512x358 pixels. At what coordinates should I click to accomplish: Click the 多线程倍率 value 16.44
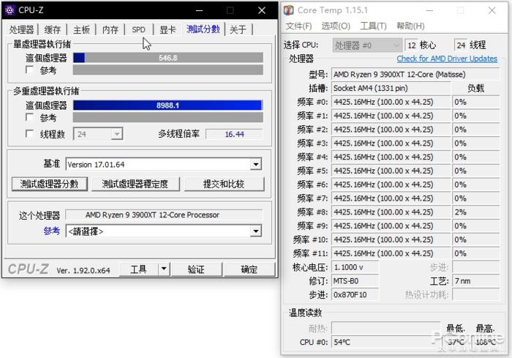point(234,134)
